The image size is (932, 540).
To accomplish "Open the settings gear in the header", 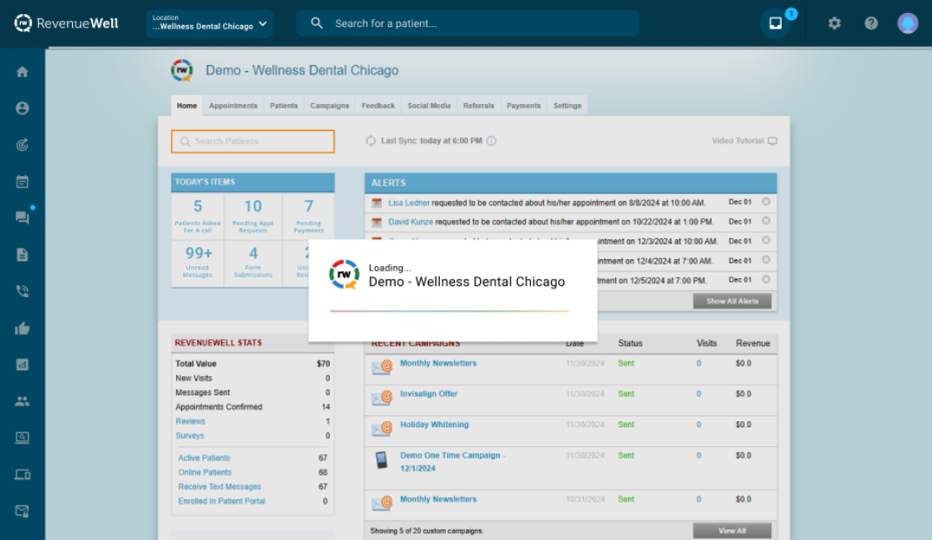I will click(835, 23).
